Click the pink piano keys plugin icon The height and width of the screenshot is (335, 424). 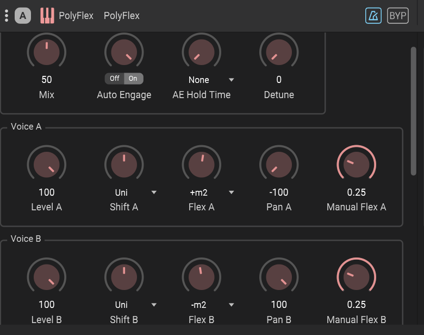pyautogui.click(x=47, y=16)
